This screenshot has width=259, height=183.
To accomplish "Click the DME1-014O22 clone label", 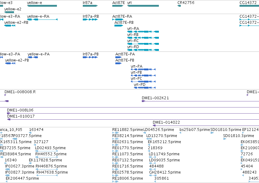I will [x=166, y=122].
